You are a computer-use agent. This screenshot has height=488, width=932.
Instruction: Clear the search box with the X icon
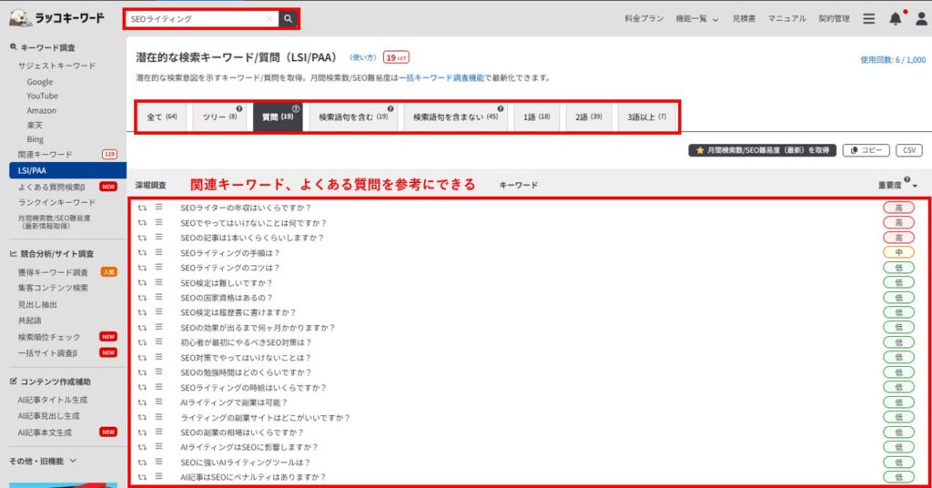[x=269, y=18]
